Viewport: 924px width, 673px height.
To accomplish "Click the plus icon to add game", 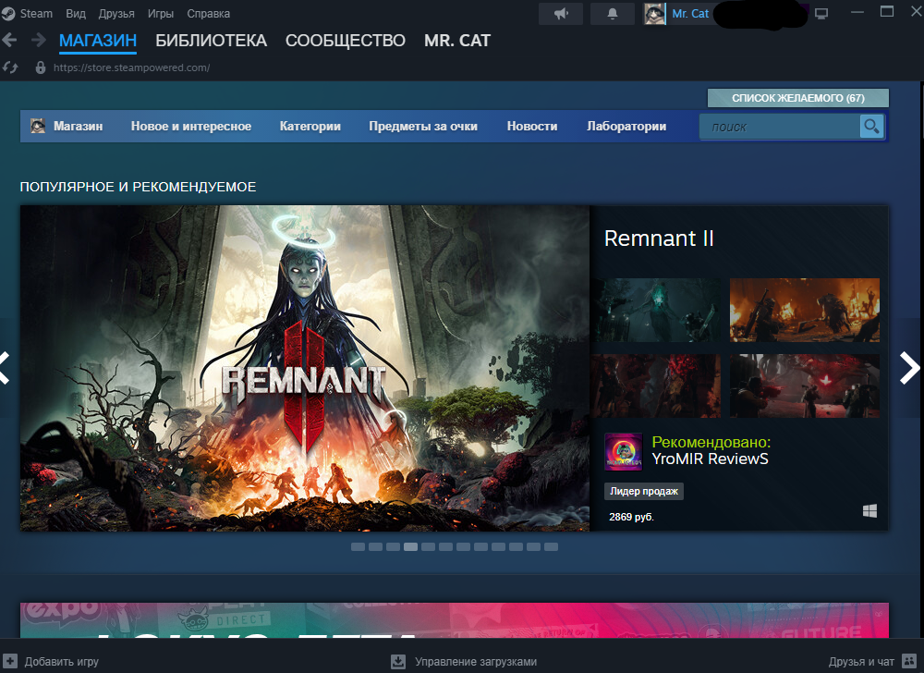I will click(x=10, y=661).
